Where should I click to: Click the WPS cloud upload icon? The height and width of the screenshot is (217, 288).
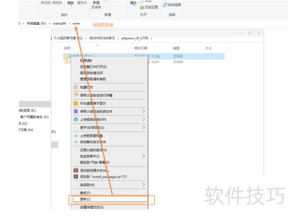pyautogui.click(x=75, y=119)
